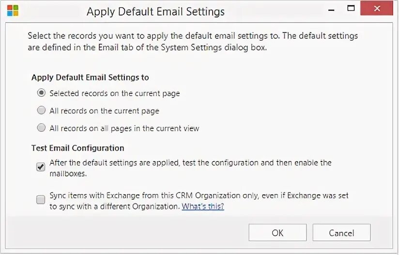Select the "Selected records on the current page" radio button
399x255 pixels.
coord(41,93)
